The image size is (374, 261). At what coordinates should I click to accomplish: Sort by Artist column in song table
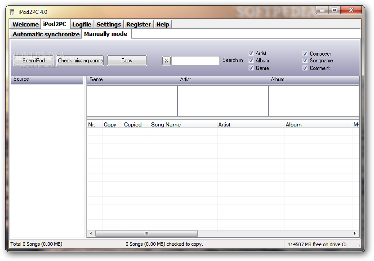[251, 124]
